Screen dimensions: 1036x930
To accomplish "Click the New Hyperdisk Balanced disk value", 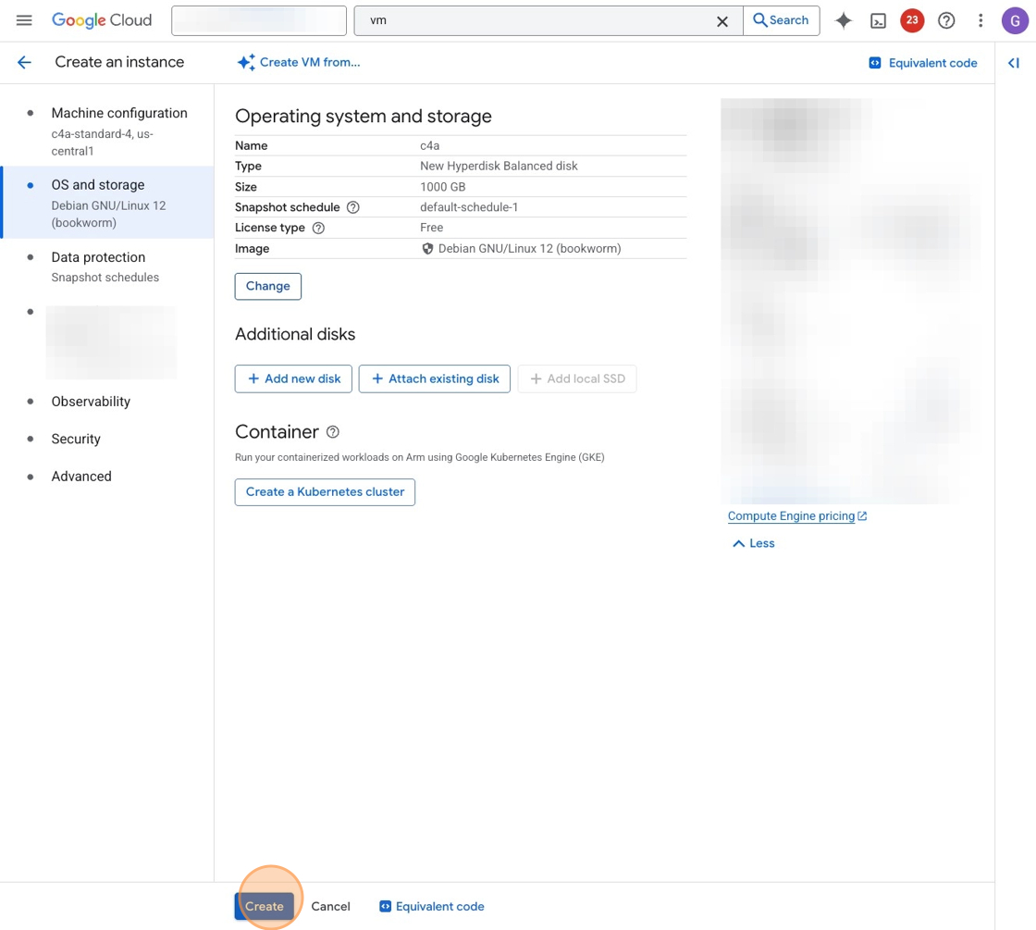I will (x=499, y=166).
